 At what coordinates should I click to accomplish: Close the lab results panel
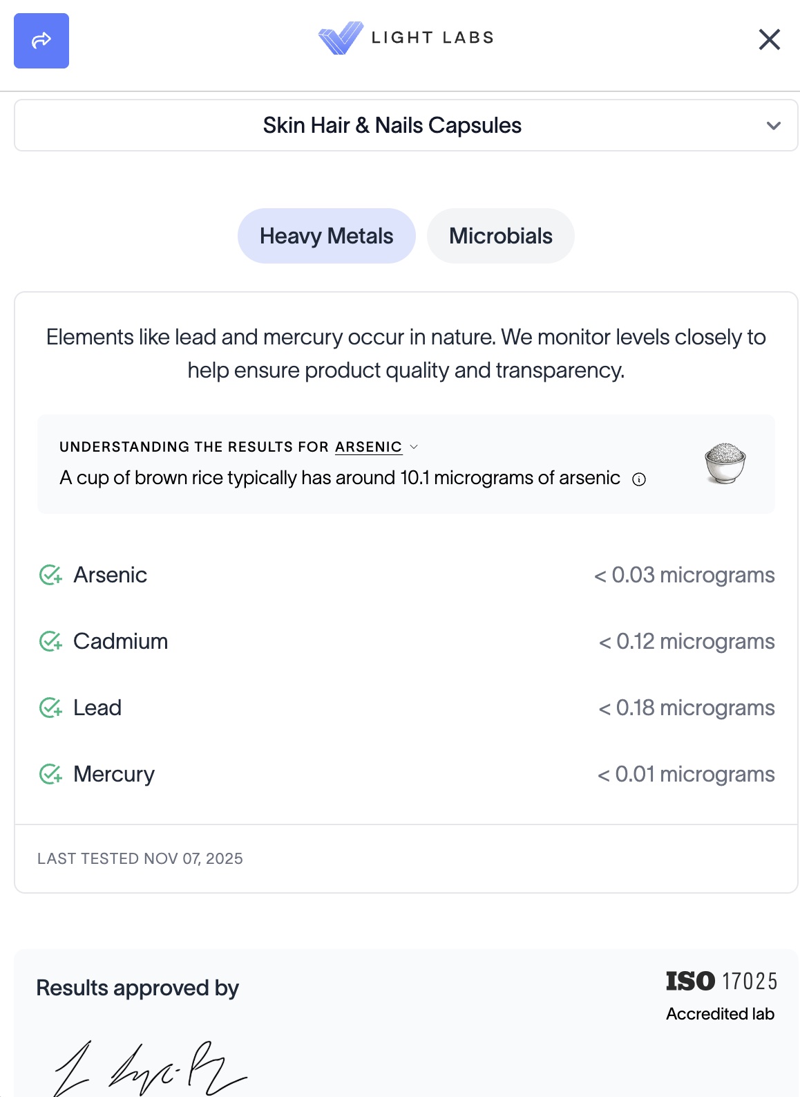pyautogui.click(x=769, y=39)
